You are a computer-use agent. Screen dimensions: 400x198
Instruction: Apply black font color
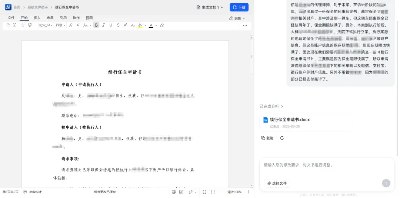pyautogui.click(x=151, y=25)
